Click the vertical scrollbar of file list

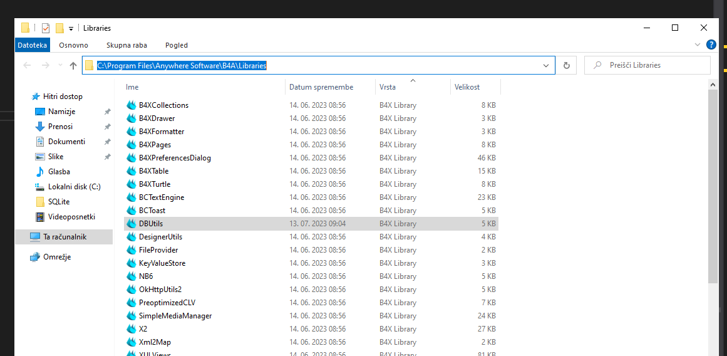click(713, 186)
